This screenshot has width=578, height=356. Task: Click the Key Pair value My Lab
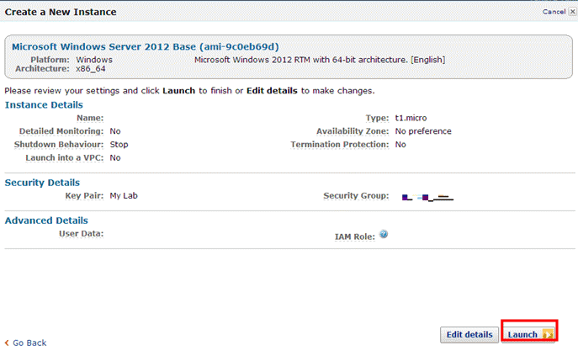tap(124, 196)
